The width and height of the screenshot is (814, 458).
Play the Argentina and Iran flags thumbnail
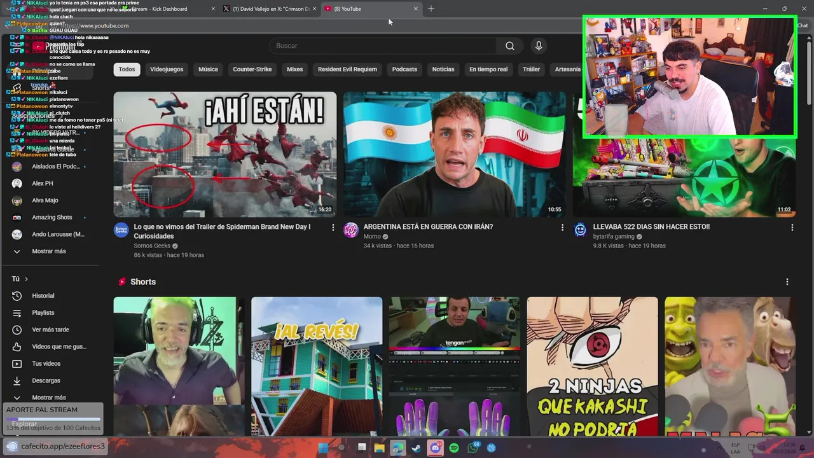click(x=455, y=155)
